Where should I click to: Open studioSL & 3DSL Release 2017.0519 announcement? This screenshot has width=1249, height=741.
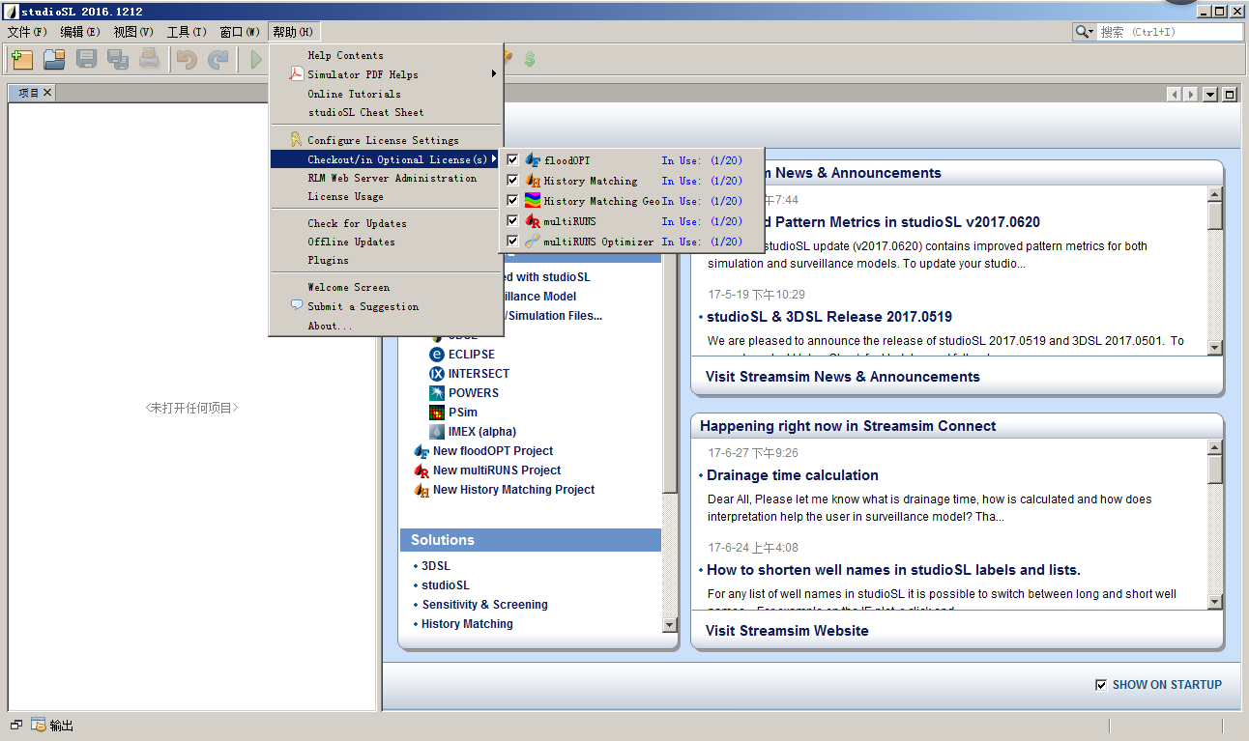pyautogui.click(x=829, y=317)
